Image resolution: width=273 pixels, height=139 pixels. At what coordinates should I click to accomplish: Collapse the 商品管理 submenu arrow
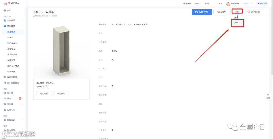[x=22, y=26]
